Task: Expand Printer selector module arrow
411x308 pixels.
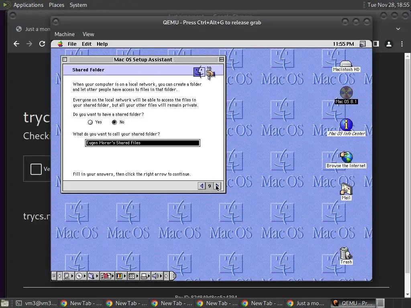Action: pos(149,276)
